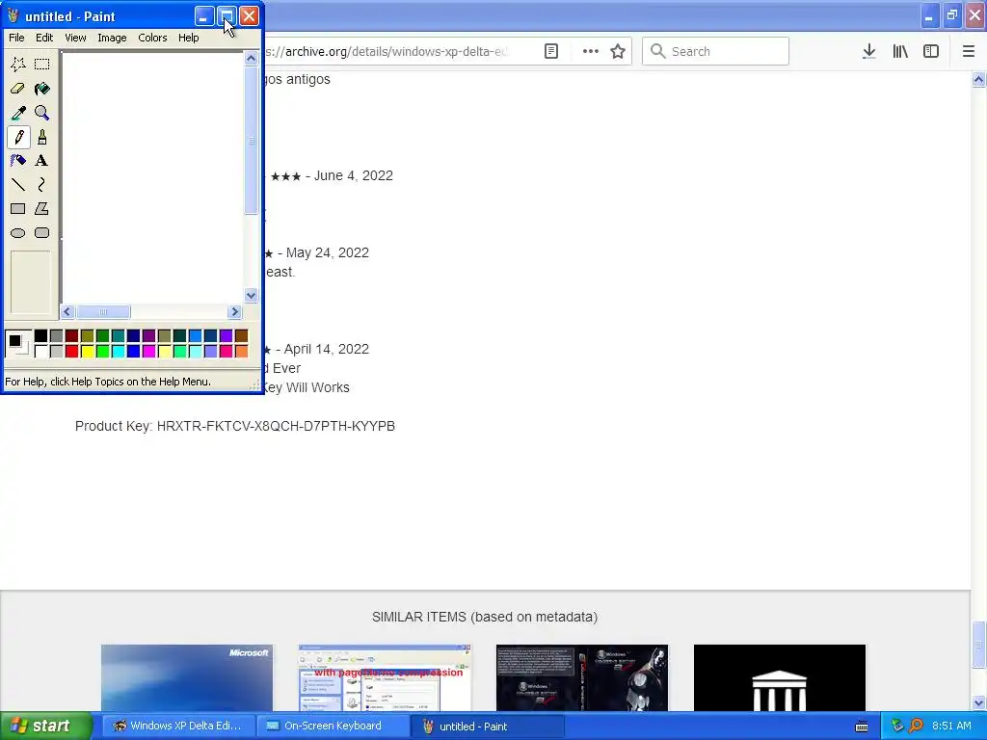Click the orange magnifier tray icon
The height and width of the screenshot is (740, 987).
coord(917,727)
